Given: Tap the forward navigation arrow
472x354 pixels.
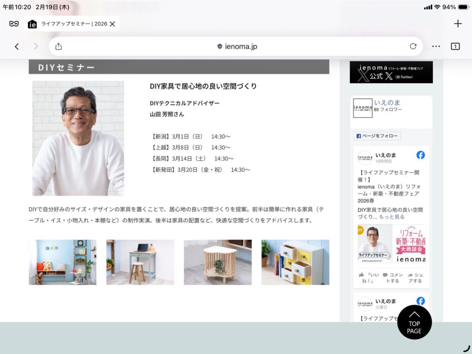Looking at the screenshot, I should (36, 46).
